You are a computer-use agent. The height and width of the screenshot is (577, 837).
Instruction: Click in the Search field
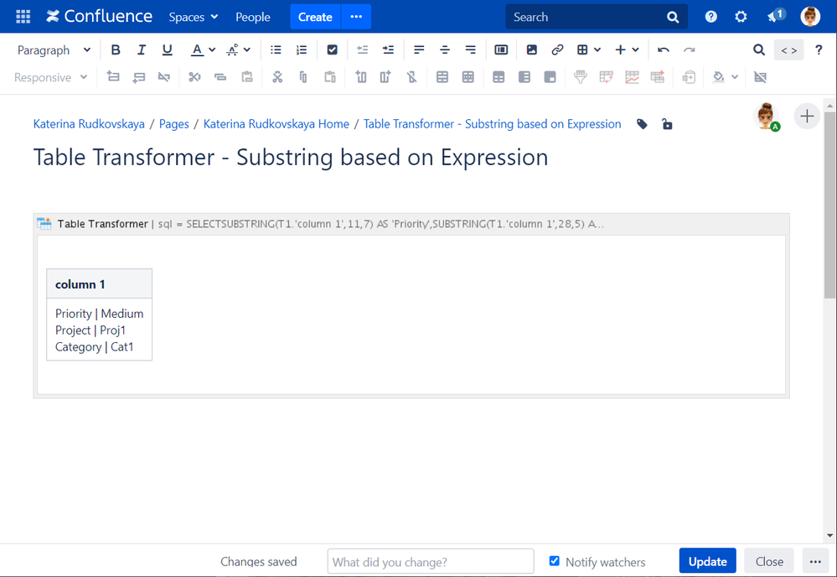(x=597, y=17)
